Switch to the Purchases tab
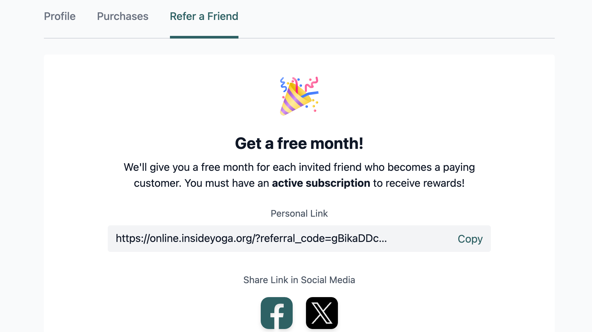 click(123, 16)
